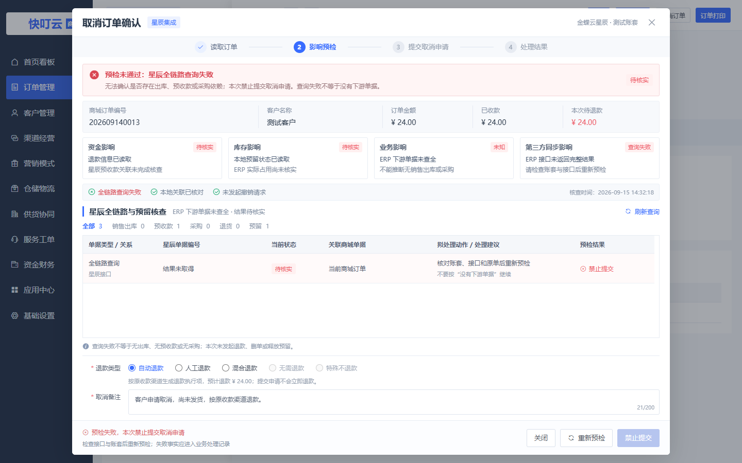Click step 4 circle for 处理结果
The image size is (742, 463).
pos(511,47)
